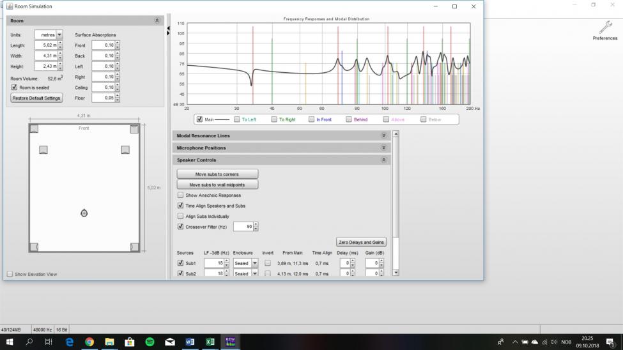The height and width of the screenshot is (350, 623).
Task: Select the front-right corner subwoofer icon
Action: pos(134,129)
